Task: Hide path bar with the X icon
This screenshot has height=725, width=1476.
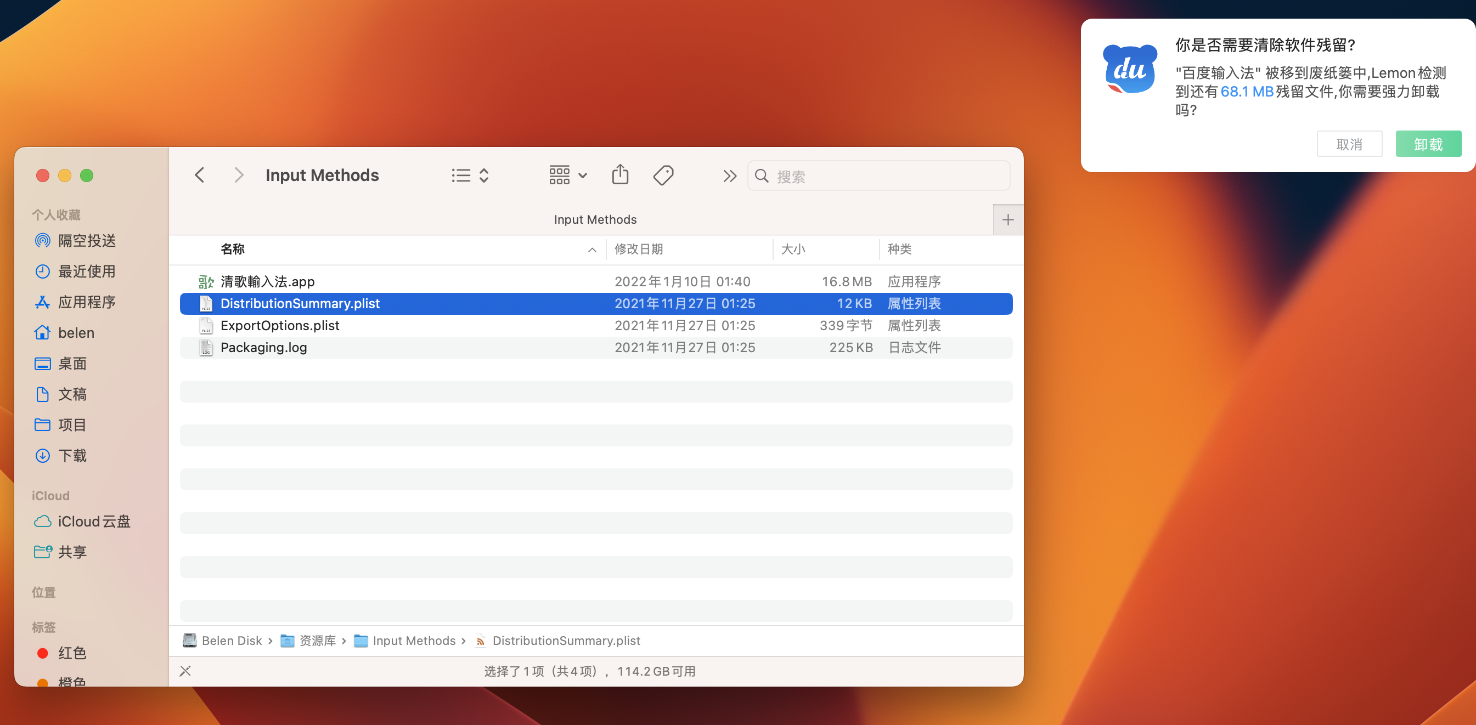Action: pos(185,671)
